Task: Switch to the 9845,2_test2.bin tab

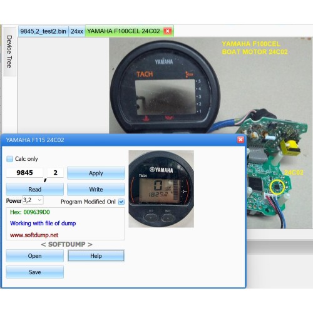Action: pyautogui.click(x=43, y=31)
